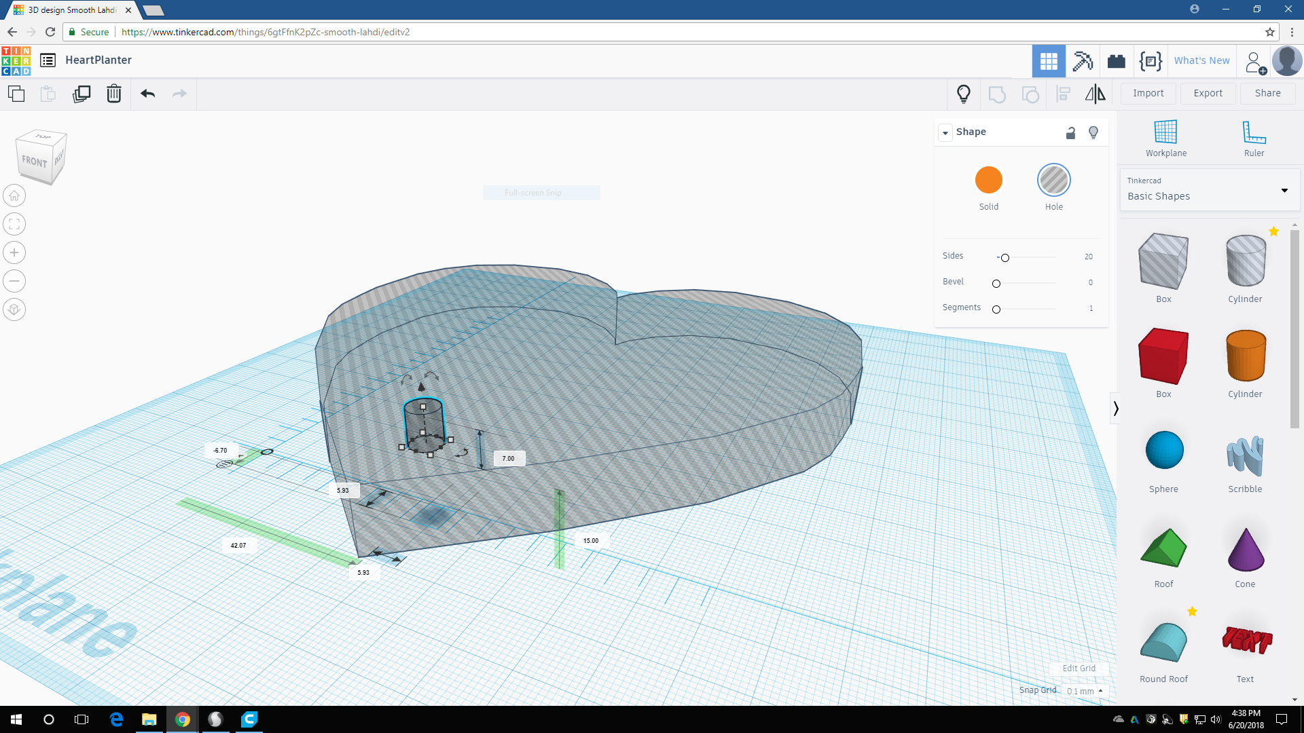Select the Scribble shape
Image resolution: width=1304 pixels, height=733 pixels.
coord(1246,455)
